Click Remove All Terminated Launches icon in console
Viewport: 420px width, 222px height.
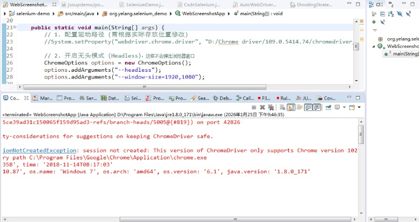270,107
